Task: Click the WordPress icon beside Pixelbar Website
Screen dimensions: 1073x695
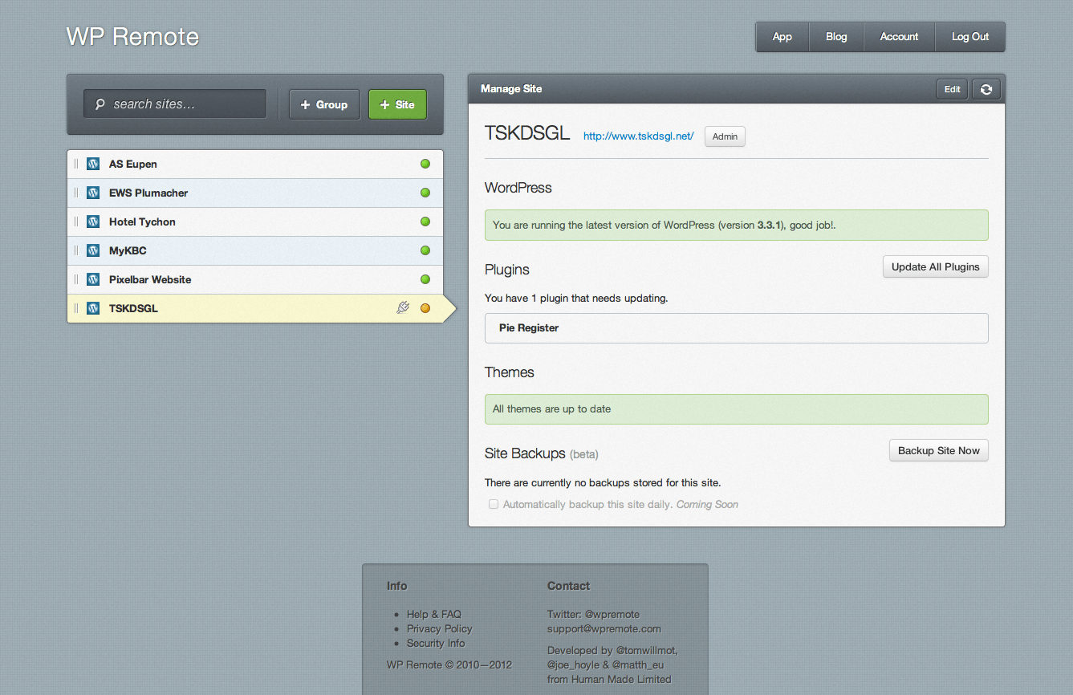Action: click(x=93, y=279)
